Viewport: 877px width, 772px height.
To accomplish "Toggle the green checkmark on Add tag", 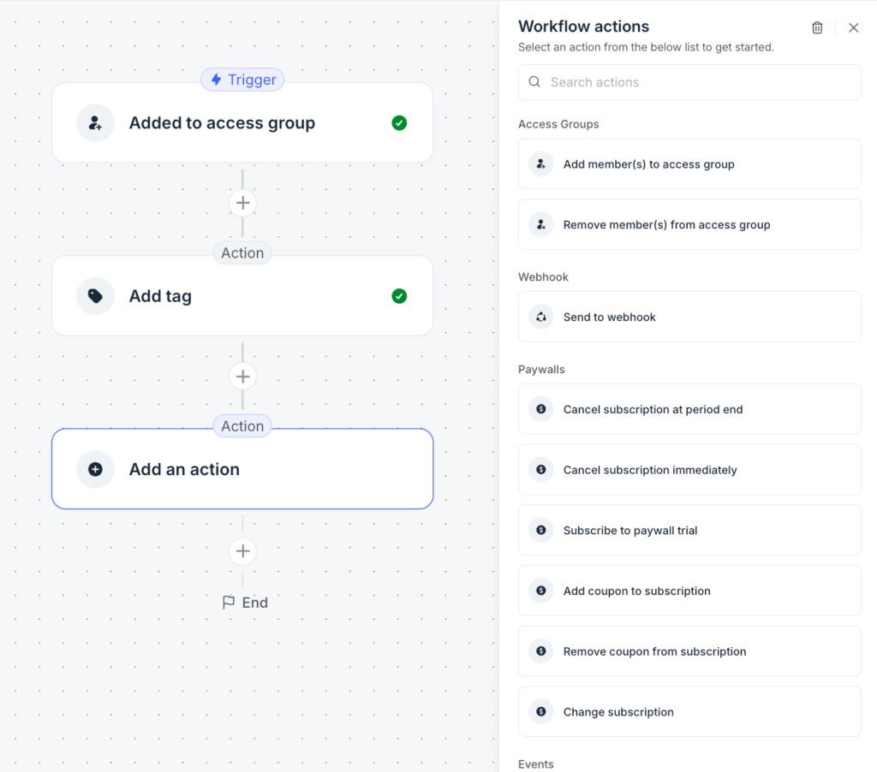I will [399, 295].
